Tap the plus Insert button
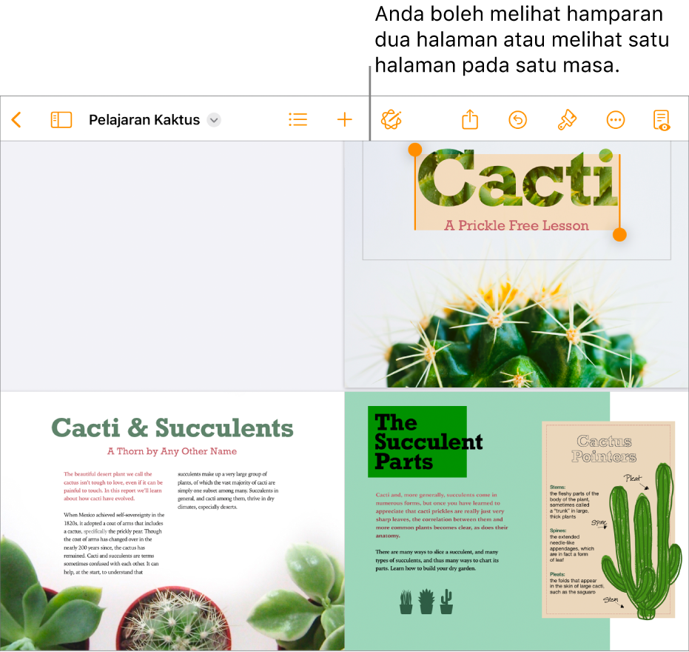The height and width of the screenshot is (652, 689). (x=345, y=120)
